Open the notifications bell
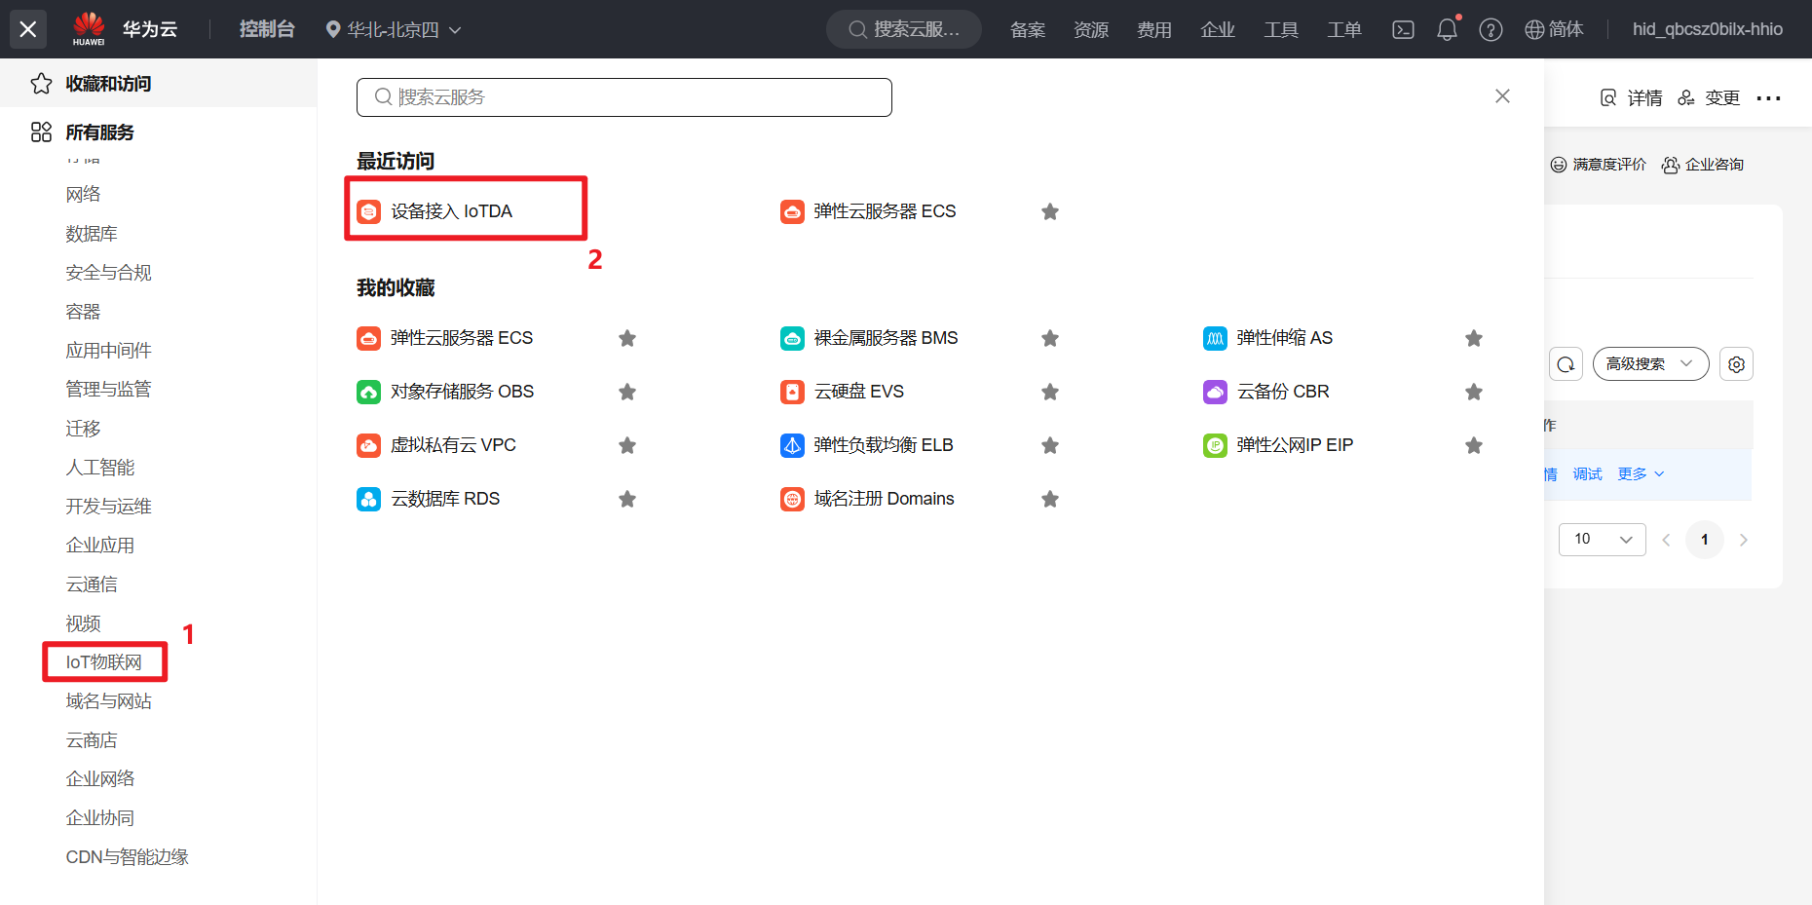The image size is (1812, 905). pyautogui.click(x=1448, y=29)
